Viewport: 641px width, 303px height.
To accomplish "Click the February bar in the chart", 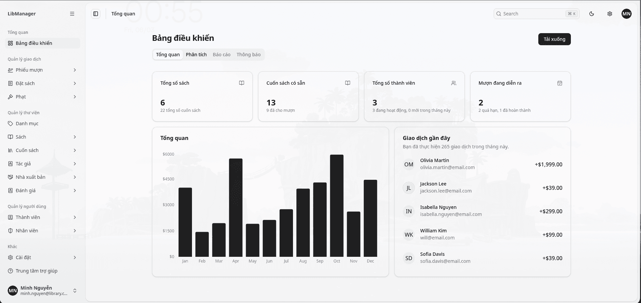I will click(202, 244).
